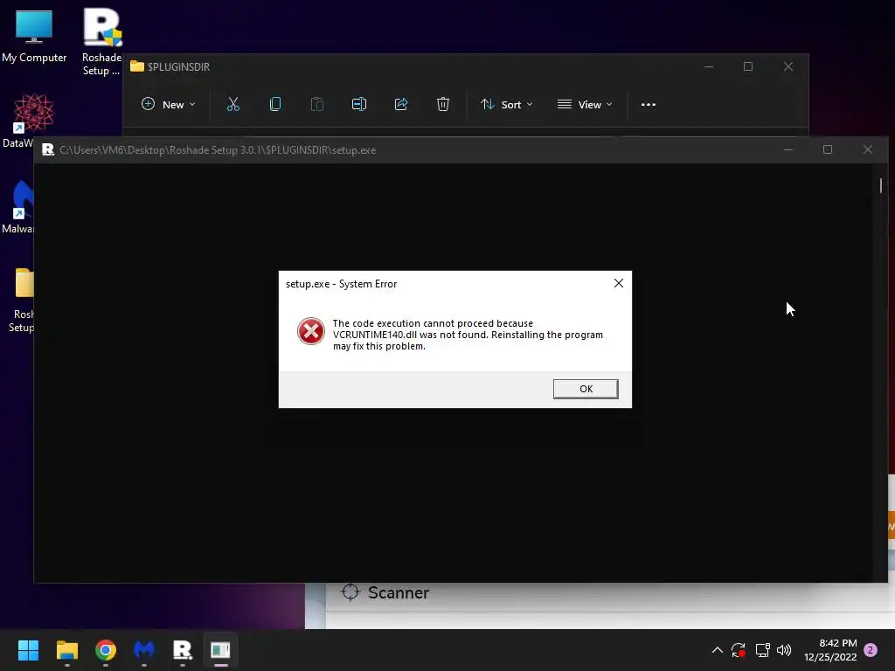
Task: Maximize the $PLUGINSDIR Explorer window
Action: (748, 66)
